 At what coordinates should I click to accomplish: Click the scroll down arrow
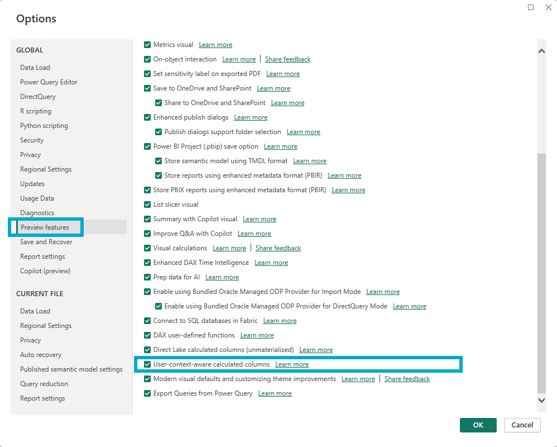541,400
